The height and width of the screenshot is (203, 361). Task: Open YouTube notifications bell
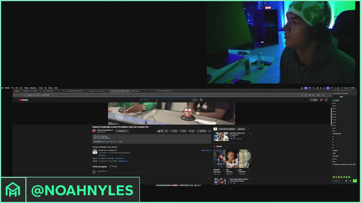click(321, 100)
